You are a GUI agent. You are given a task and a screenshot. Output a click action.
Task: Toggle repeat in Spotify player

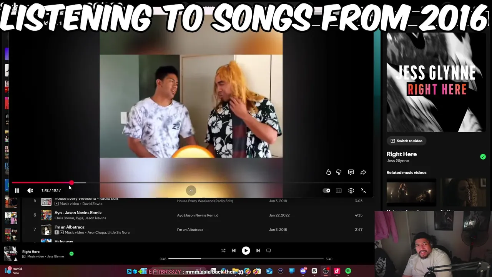[x=269, y=250]
